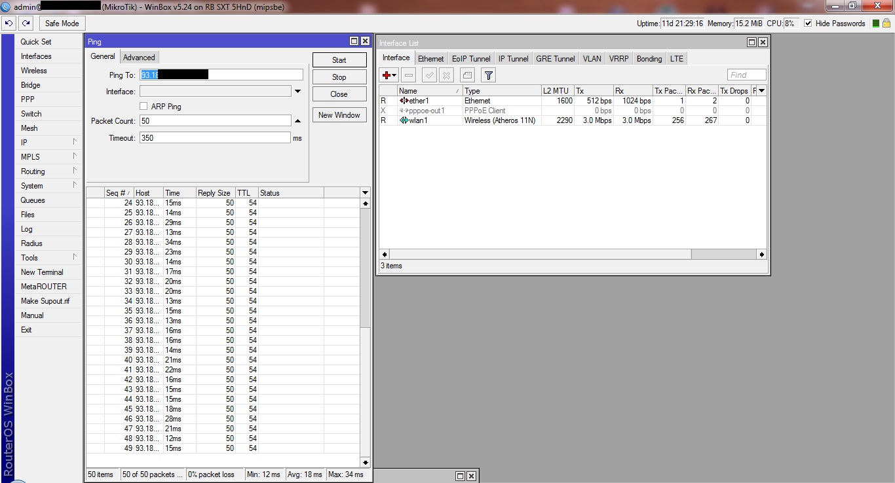Click the New Window button
Image resolution: width=895 pixels, height=483 pixels.
[x=339, y=115]
